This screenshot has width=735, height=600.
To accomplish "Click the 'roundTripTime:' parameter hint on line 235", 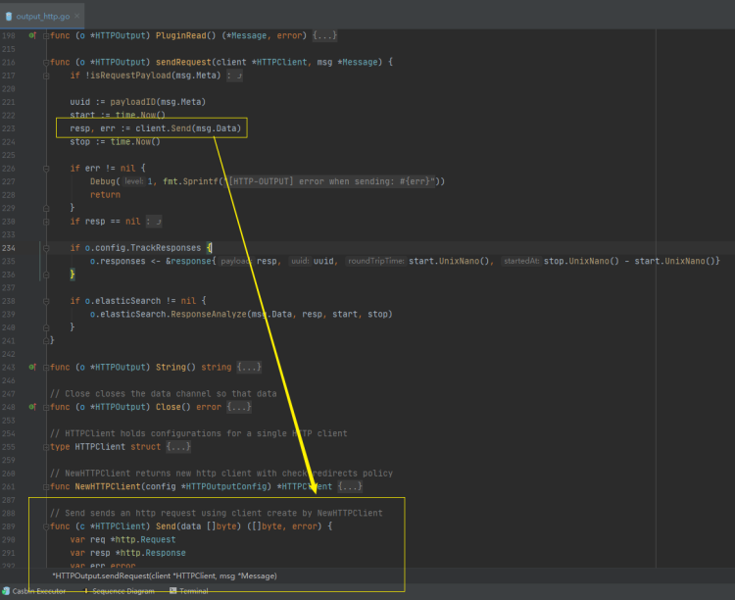I will tap(376, 261).
